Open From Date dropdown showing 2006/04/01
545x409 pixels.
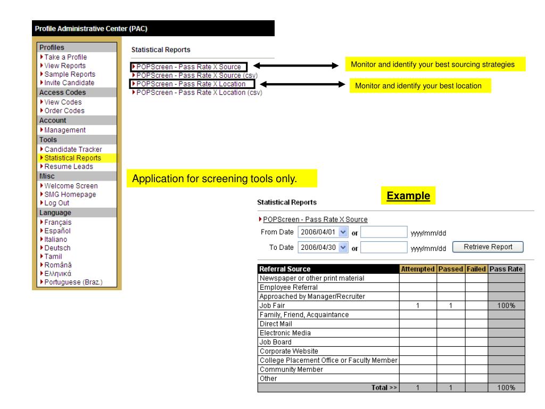coord(323,232)
